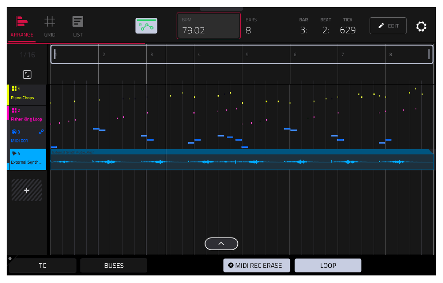Select the Bars value 8
This screenshot has height=283, width=443.
[248, 30]
